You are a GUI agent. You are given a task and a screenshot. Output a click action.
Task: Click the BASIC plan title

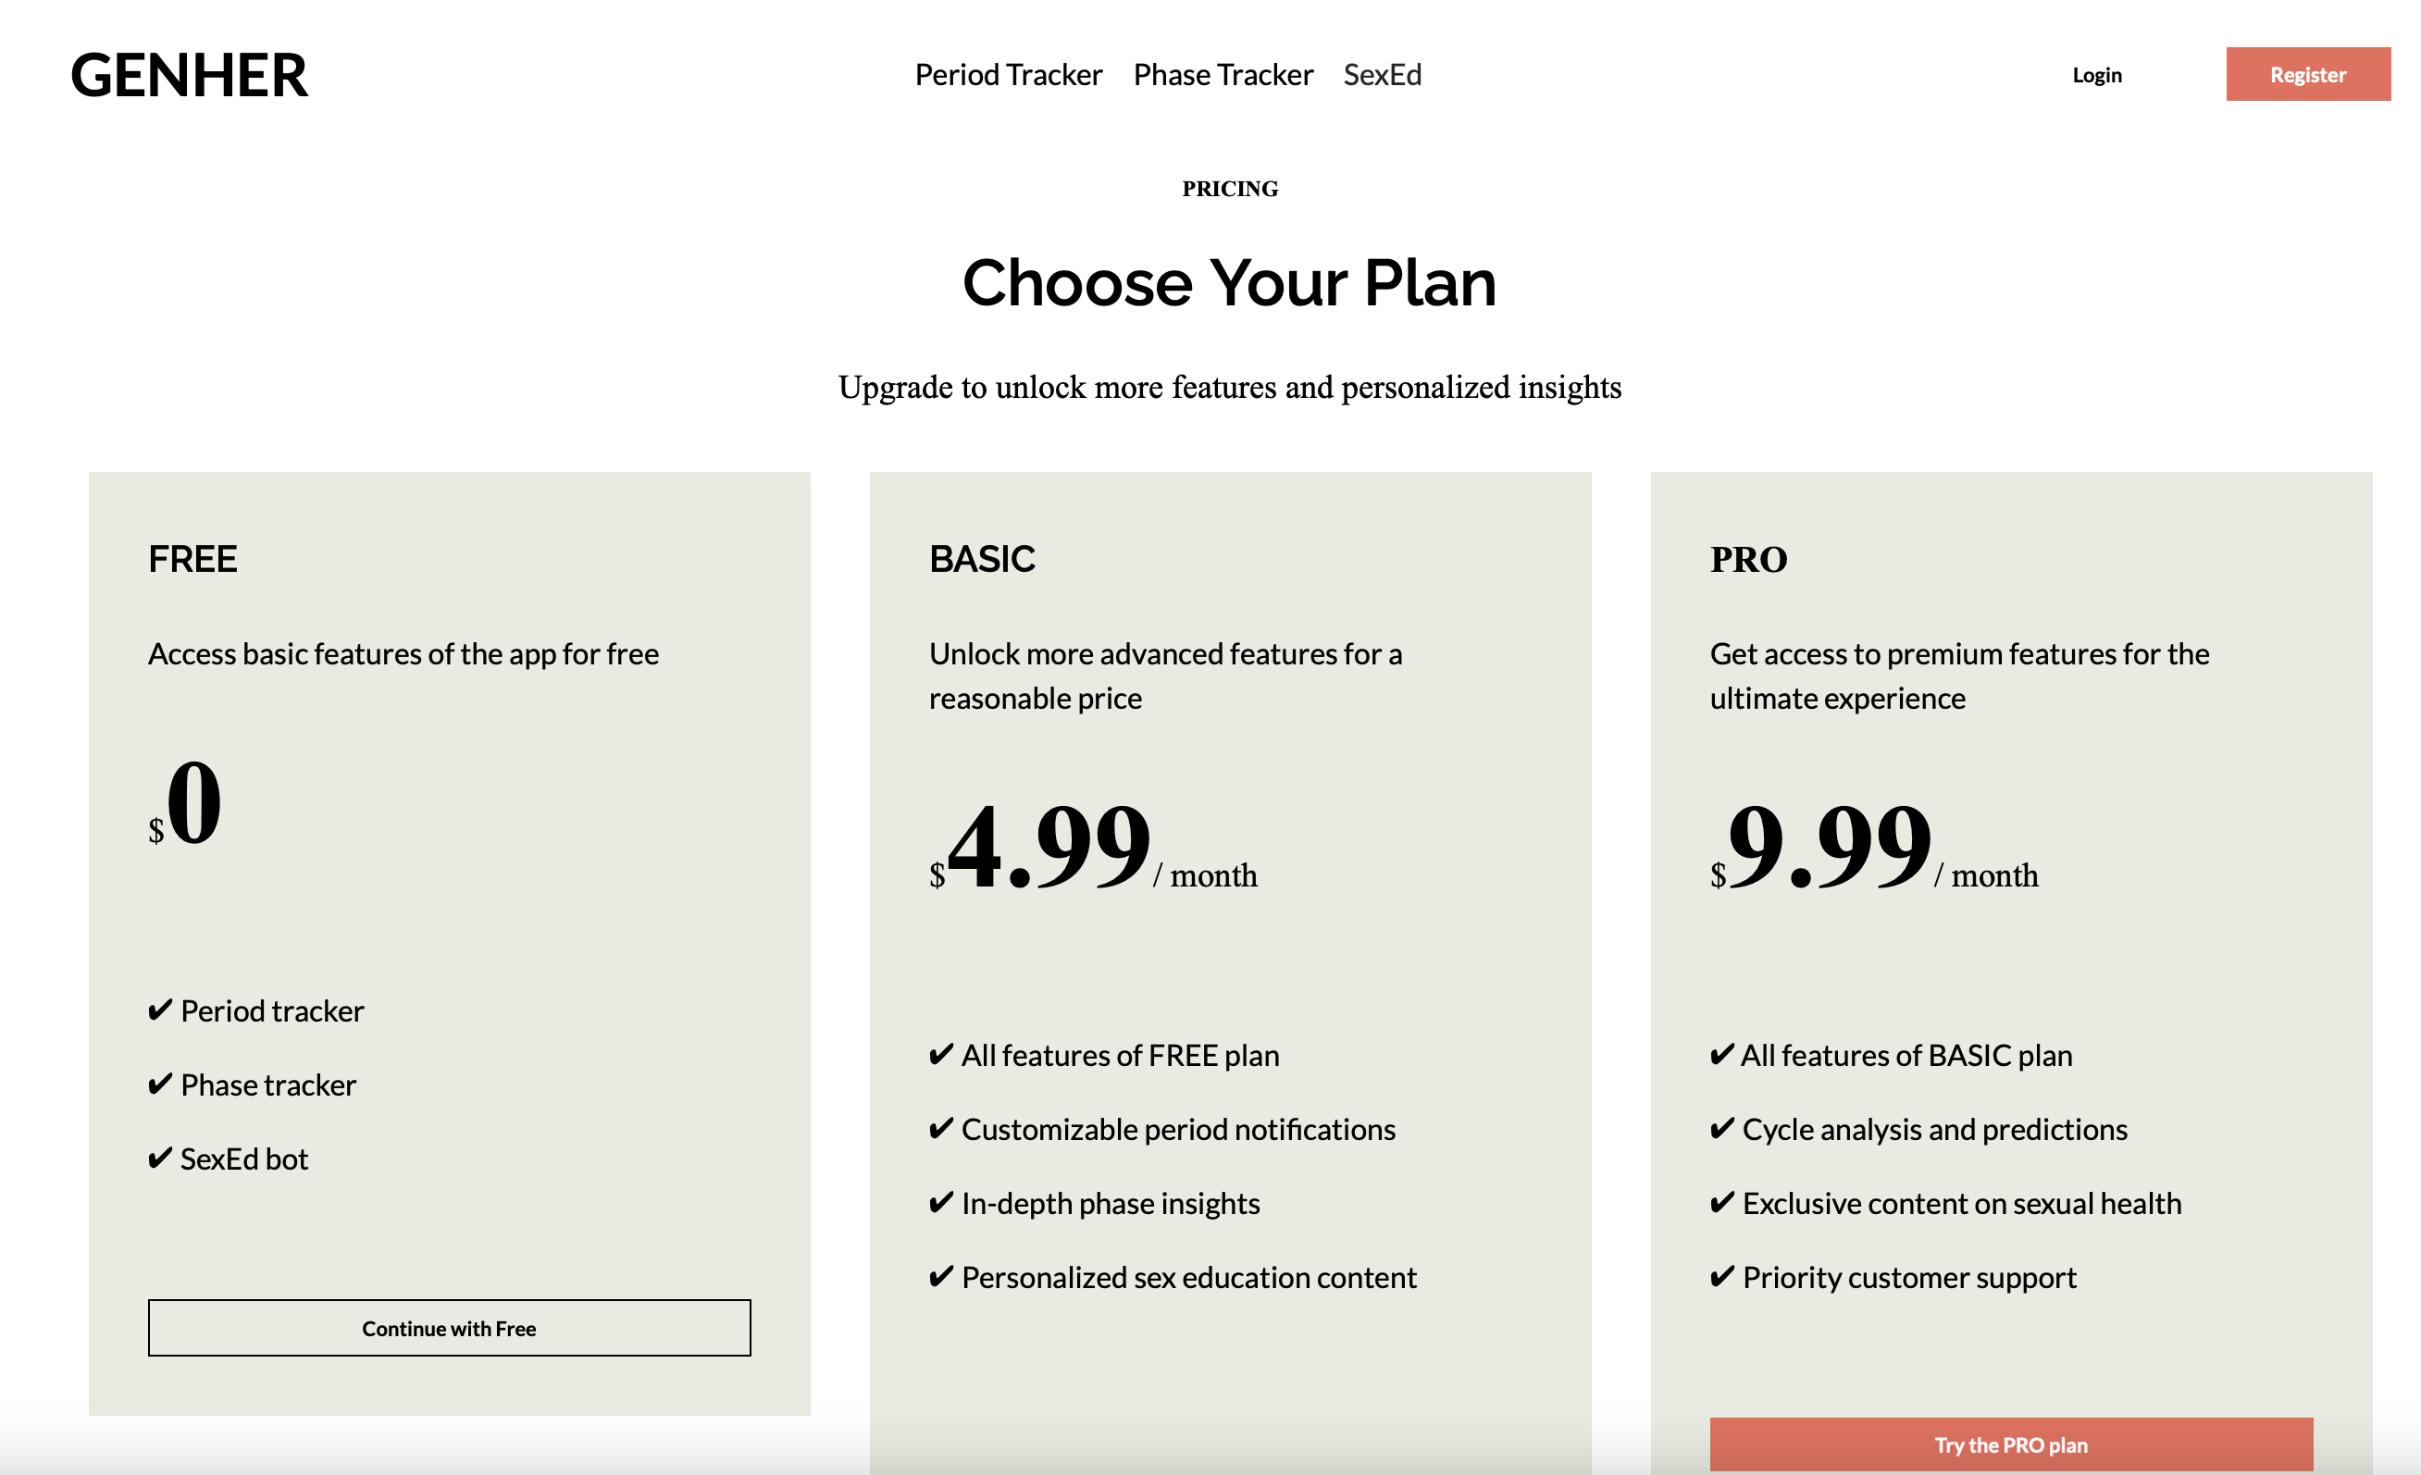click(982, 558)
